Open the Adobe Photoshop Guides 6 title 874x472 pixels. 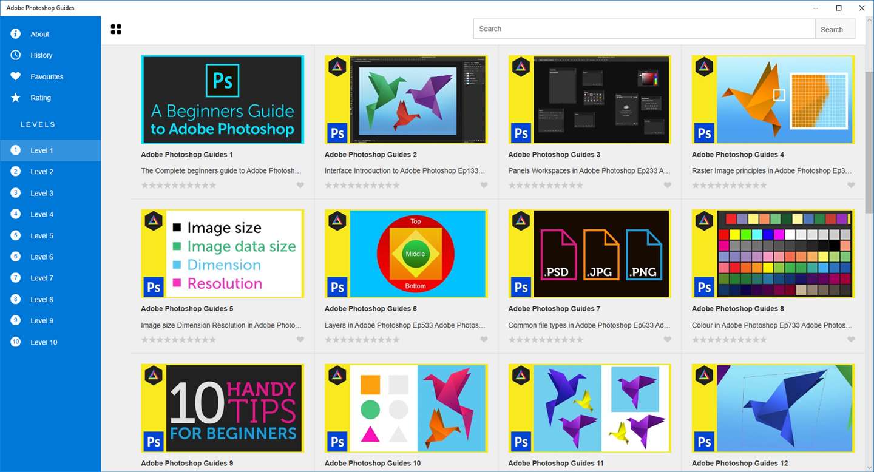(x=371, y=309)
